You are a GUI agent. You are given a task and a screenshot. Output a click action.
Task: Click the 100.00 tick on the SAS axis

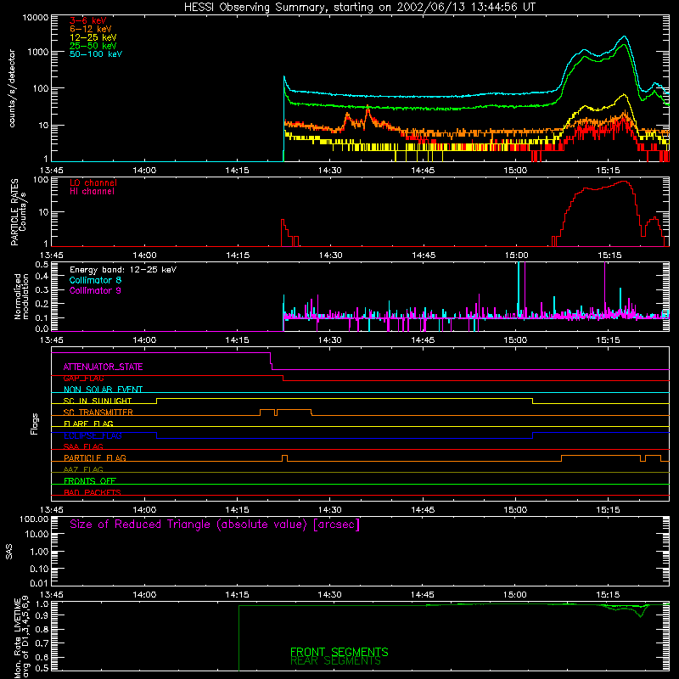(x=34, y=519)
